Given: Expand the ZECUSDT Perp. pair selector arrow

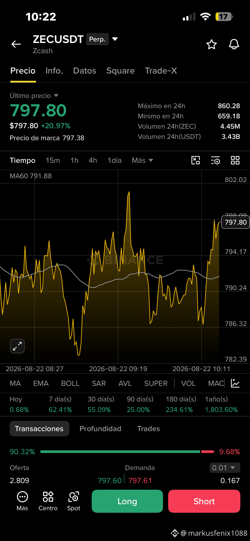Looking at the screenshot, I should 115,39.
